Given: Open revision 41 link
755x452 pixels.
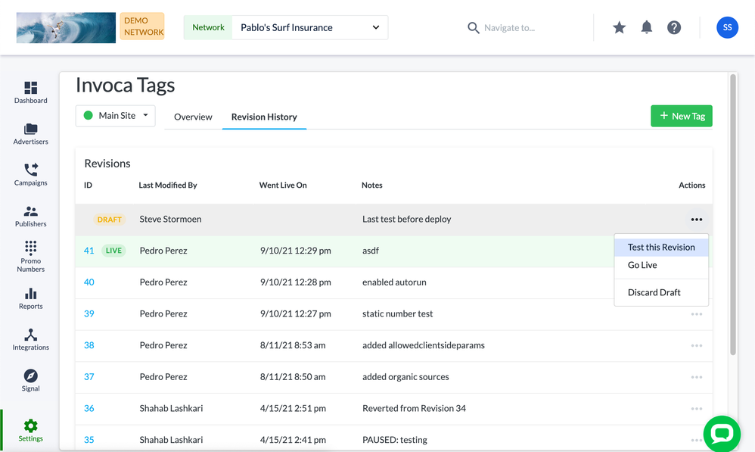Looking at the screenshot, I should [89, 251].
